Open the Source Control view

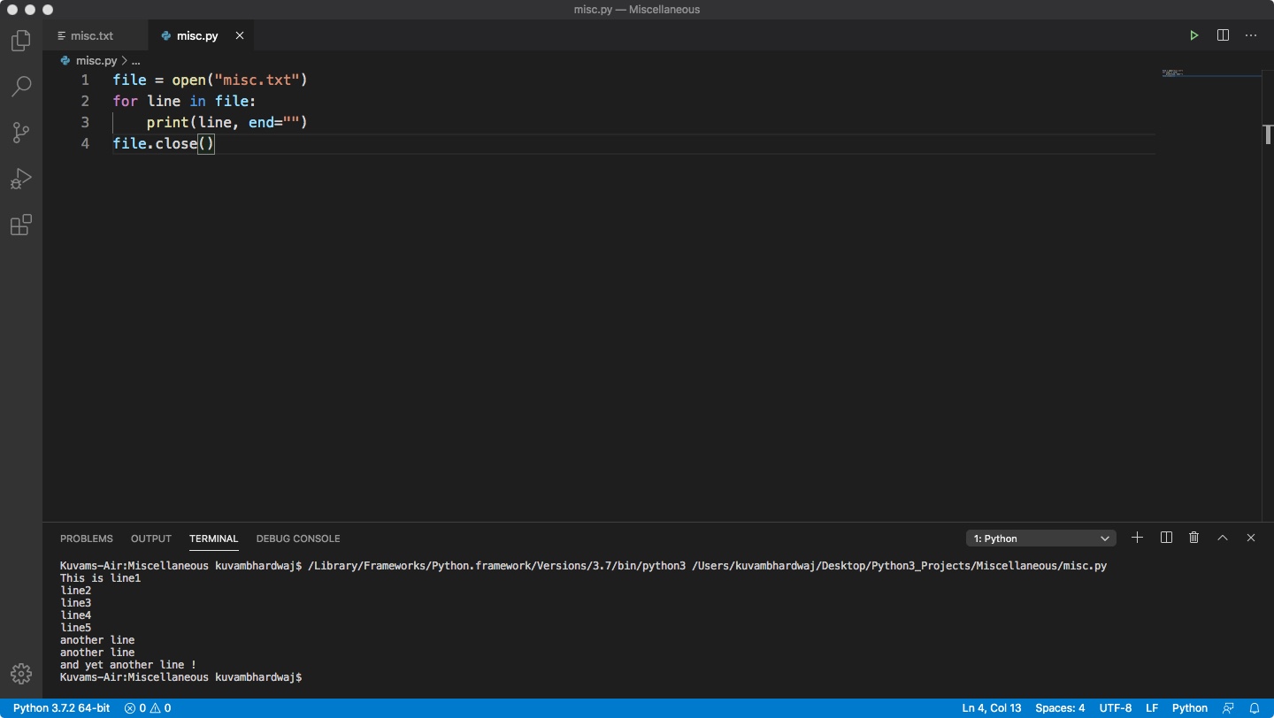20,133
